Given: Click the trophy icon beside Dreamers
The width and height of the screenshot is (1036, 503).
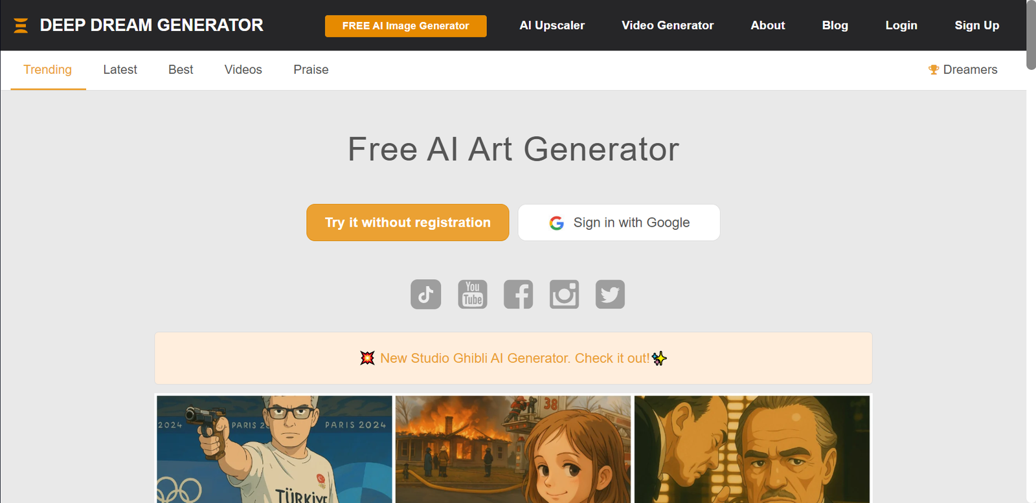Looking at the screenshot, I should 934,70.
